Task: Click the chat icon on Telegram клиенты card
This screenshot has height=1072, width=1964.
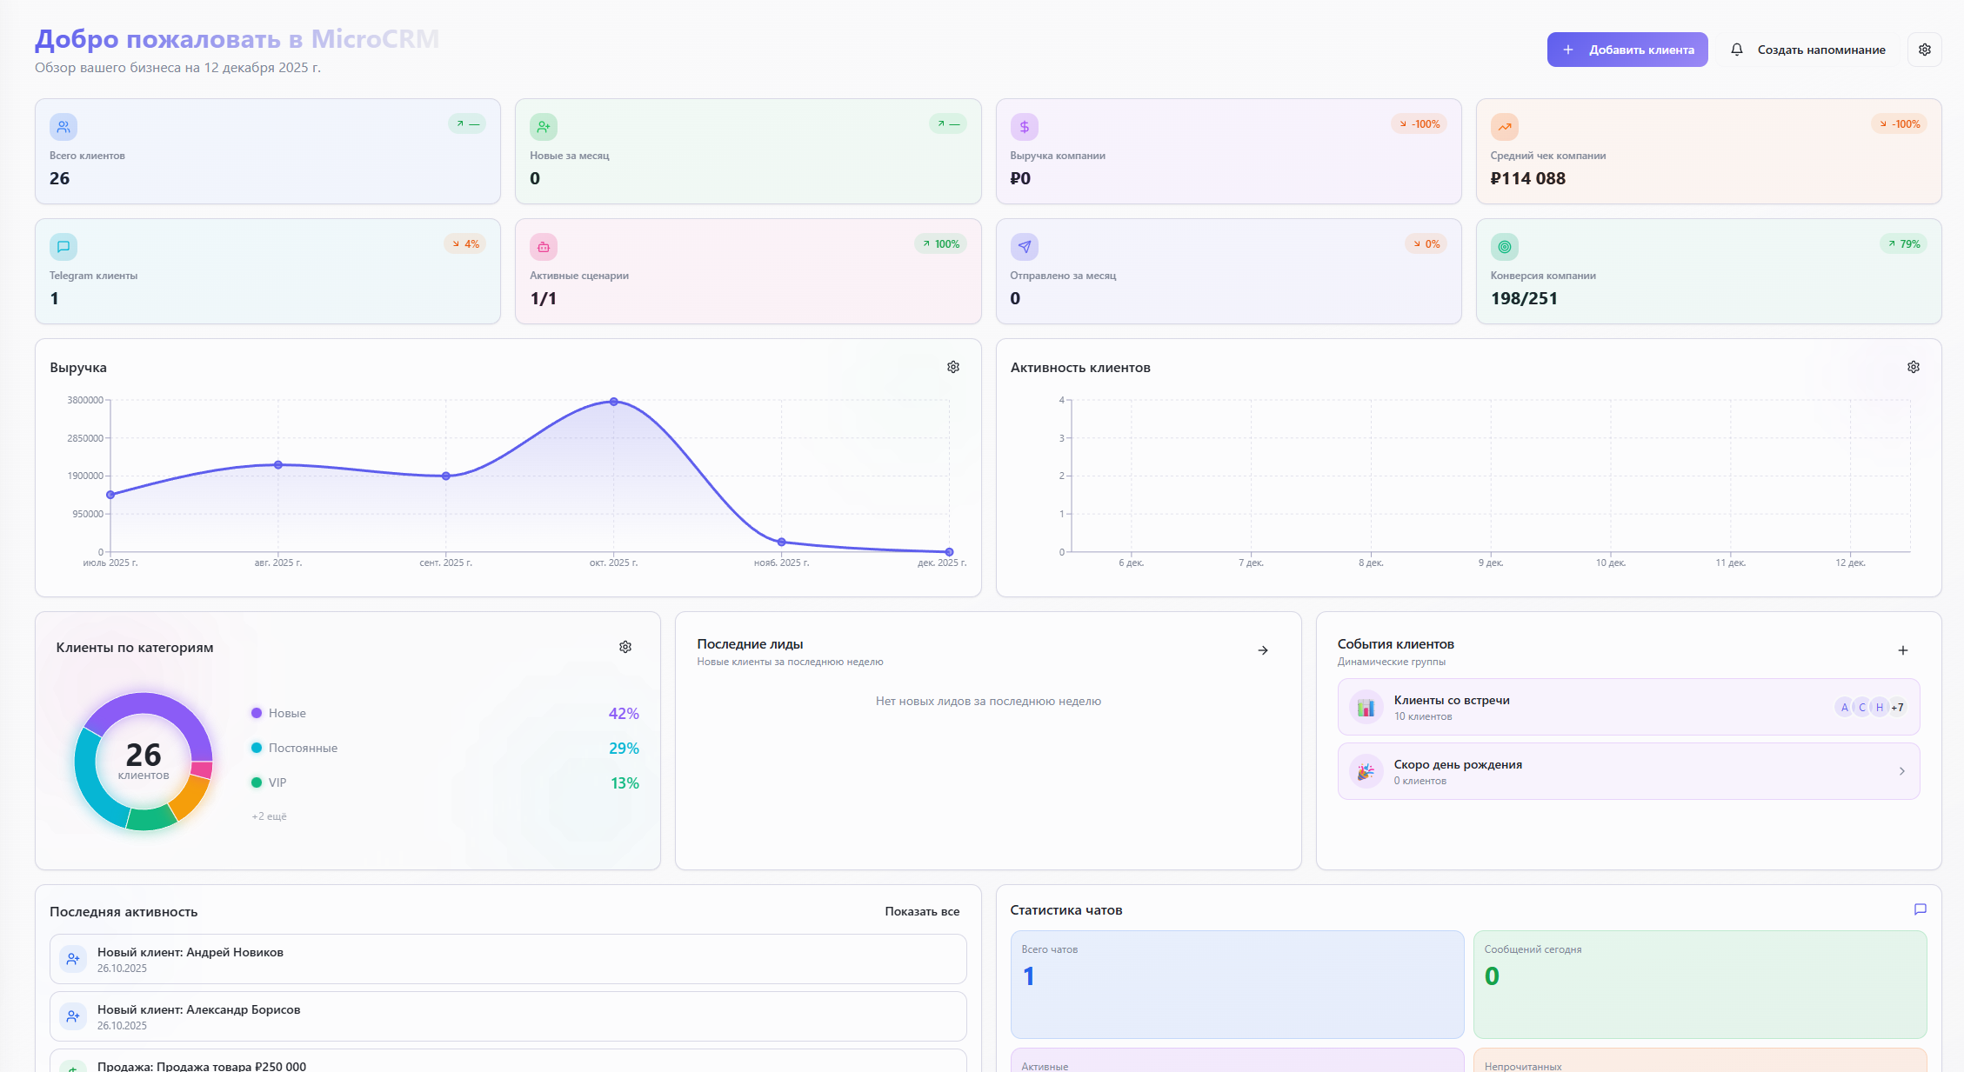Action: pyautogui.click(x=63, y=246)
